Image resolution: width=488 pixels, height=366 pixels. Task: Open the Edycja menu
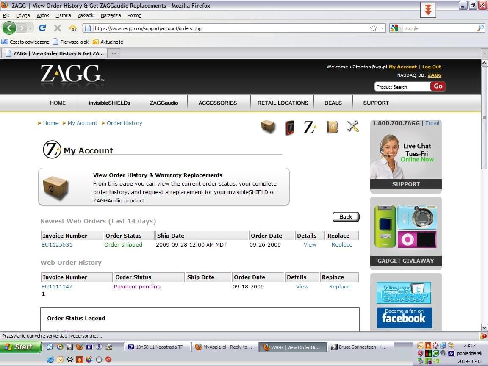[23, 15]
